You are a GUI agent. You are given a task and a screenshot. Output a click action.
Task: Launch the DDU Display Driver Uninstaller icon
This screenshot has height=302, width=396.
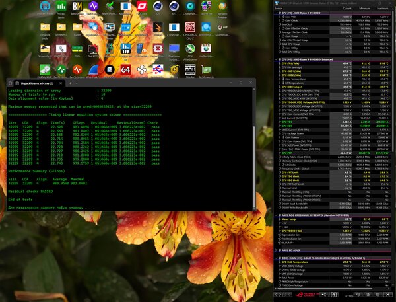click(190, 69)
